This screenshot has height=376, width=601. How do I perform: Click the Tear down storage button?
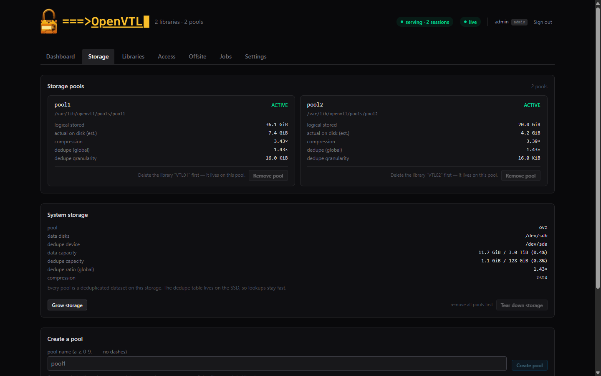(x=522, y=305)
